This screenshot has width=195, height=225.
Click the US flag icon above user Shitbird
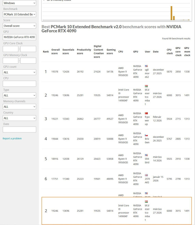(146, 155)
